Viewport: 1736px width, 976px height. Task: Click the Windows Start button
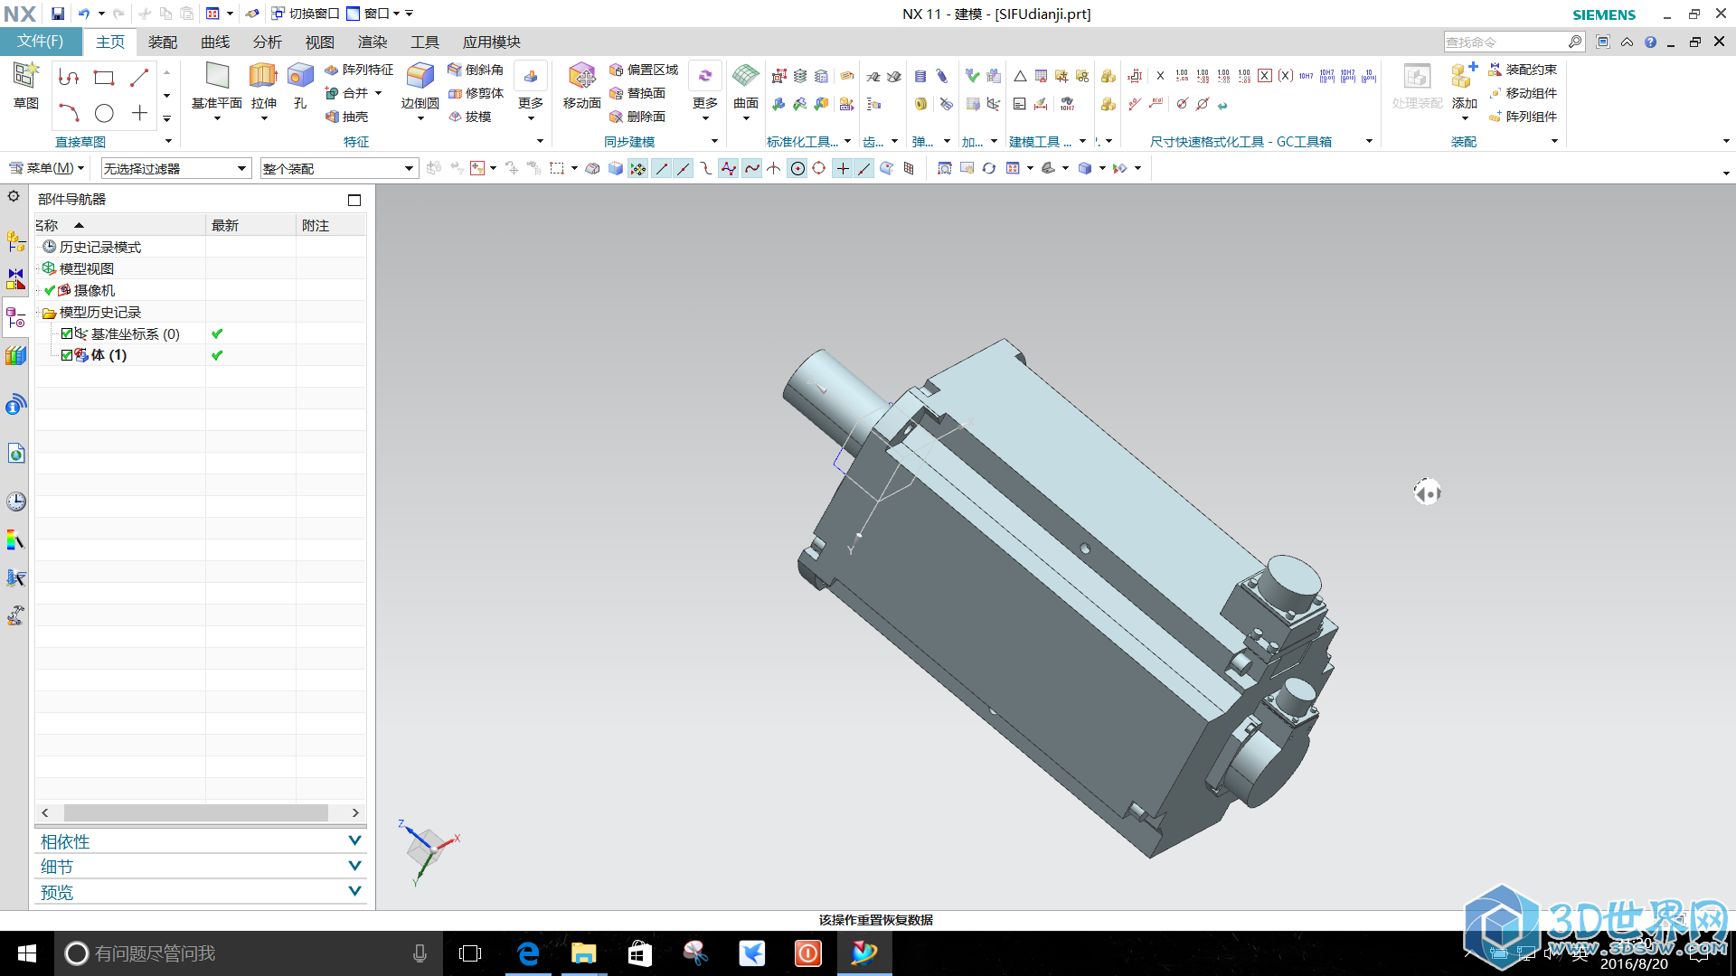[26, 953]
